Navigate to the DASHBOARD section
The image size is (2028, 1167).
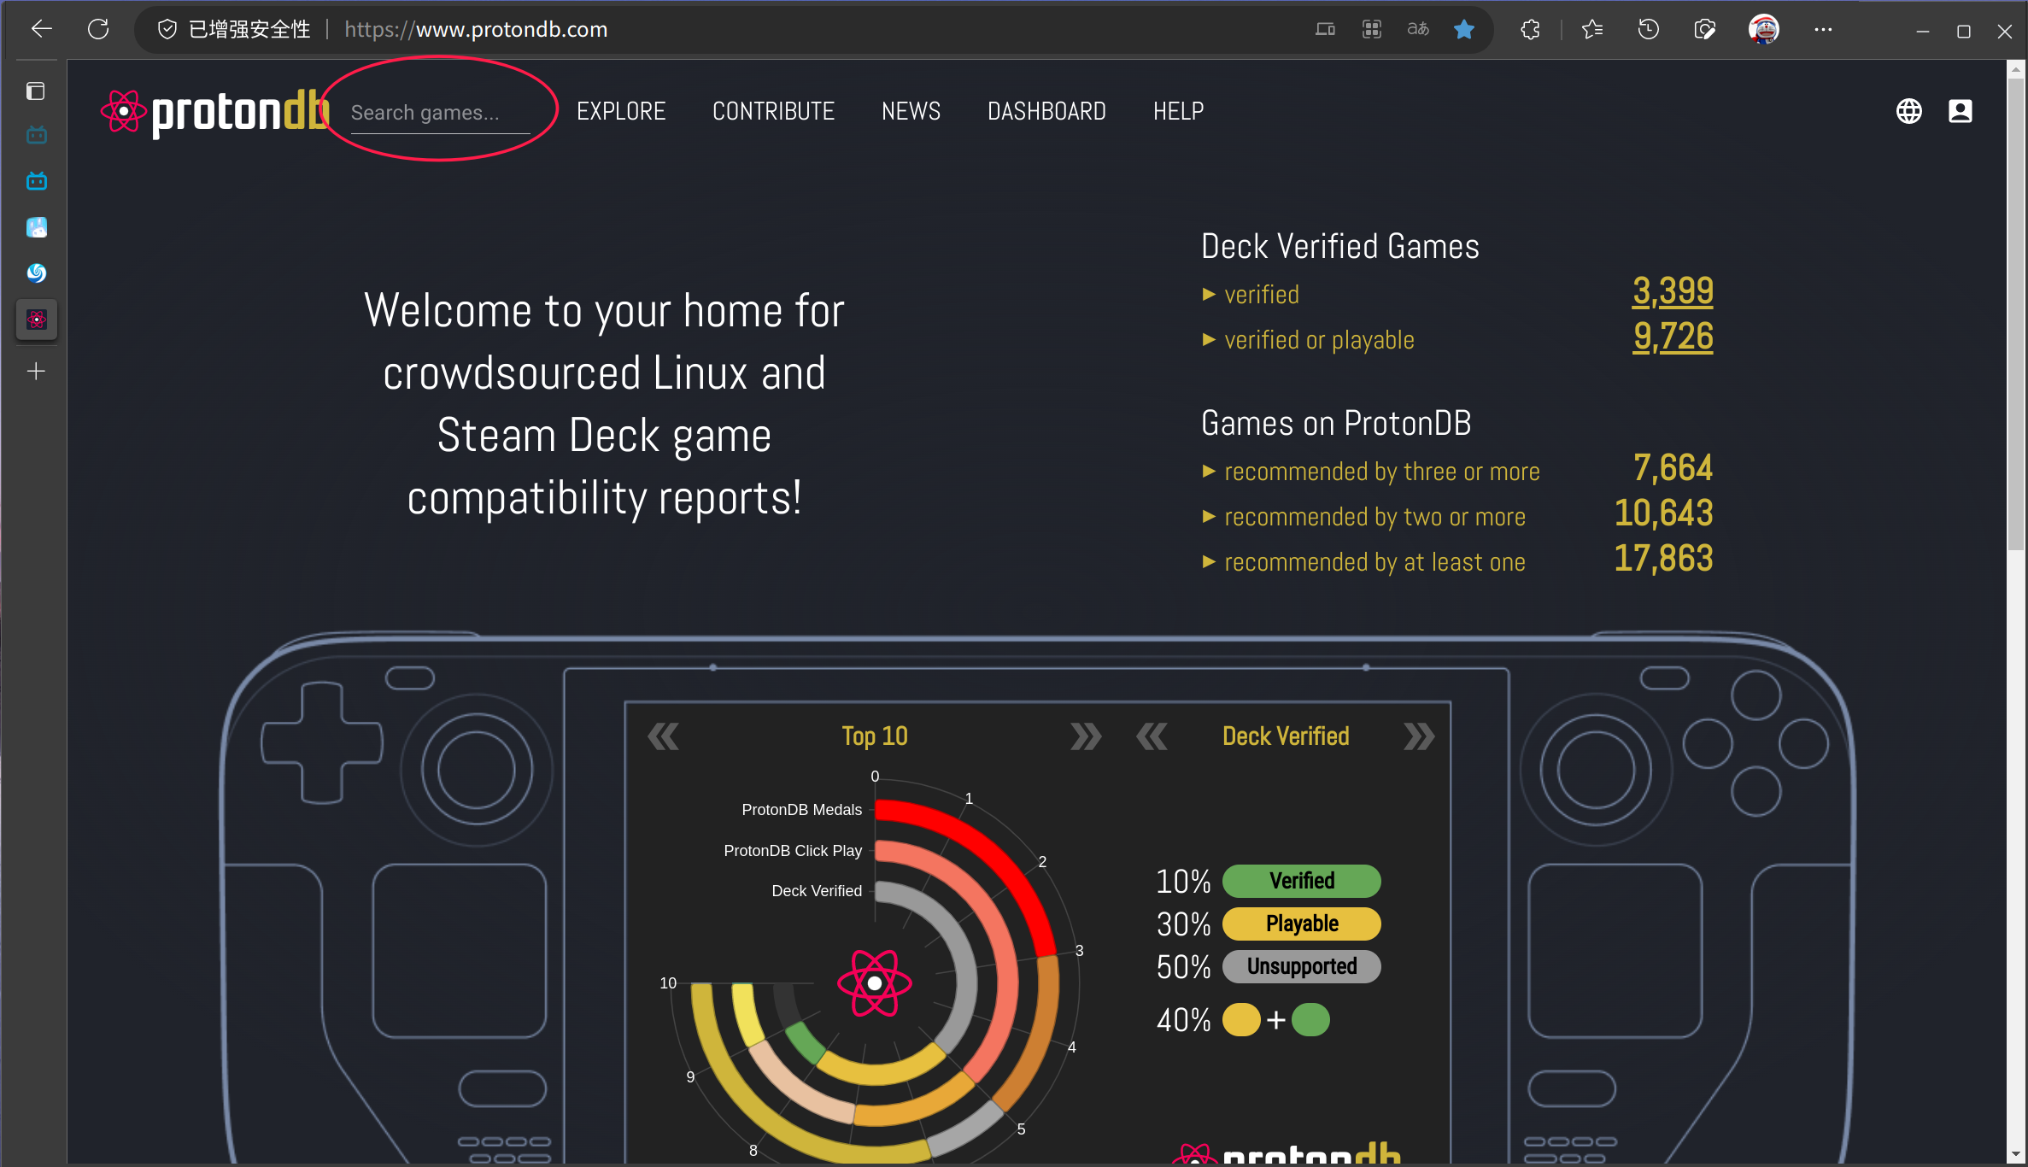click(x=1047, y=111)
